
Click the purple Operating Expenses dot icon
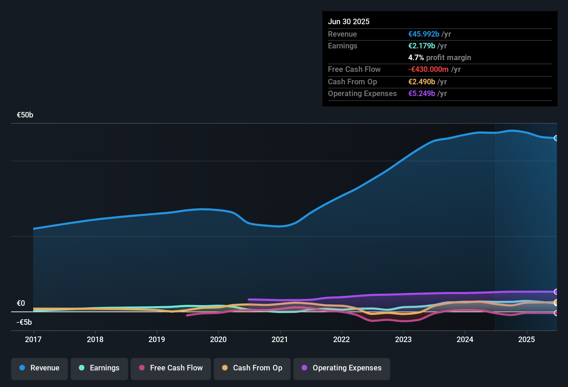click(x=304, y=368)
